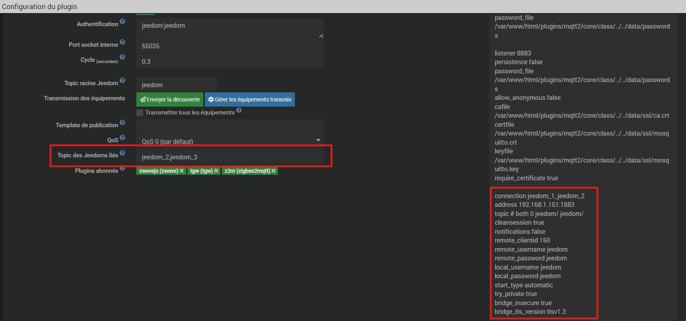Focus the Template de publication field
Screen dimensions: 686x321
tap(230, 126)
